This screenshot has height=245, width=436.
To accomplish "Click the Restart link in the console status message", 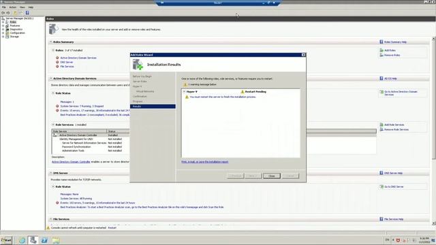I will pos(112,228).
